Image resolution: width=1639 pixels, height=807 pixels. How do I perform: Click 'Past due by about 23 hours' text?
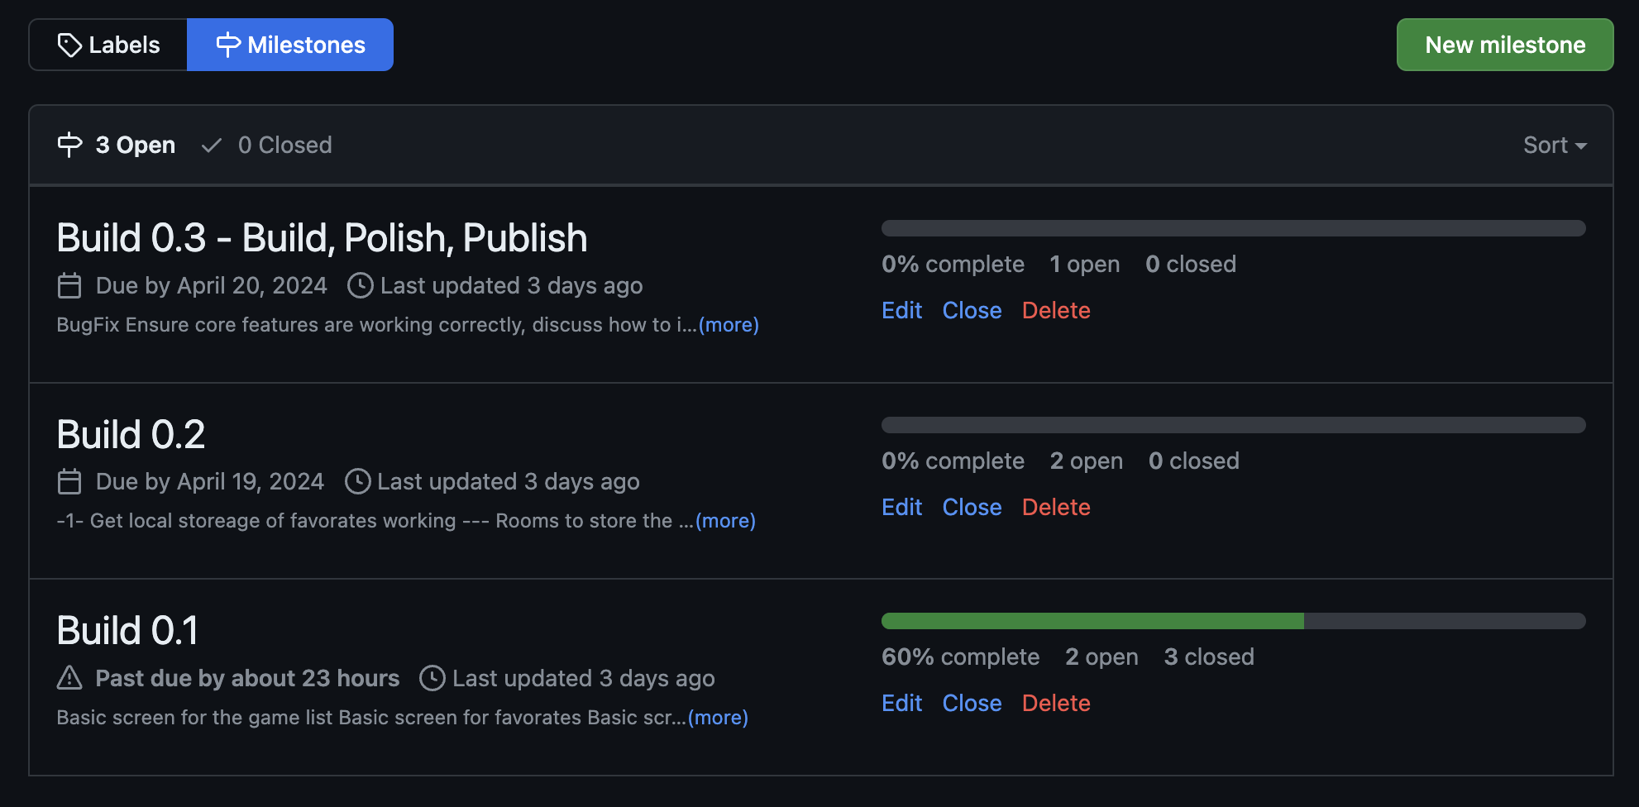click(x=247, y=678)
